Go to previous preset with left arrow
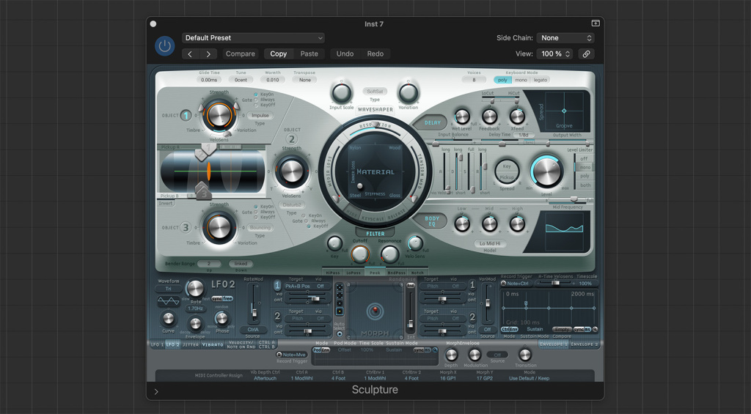Screen dimensions: 751x414 point(190,54)
